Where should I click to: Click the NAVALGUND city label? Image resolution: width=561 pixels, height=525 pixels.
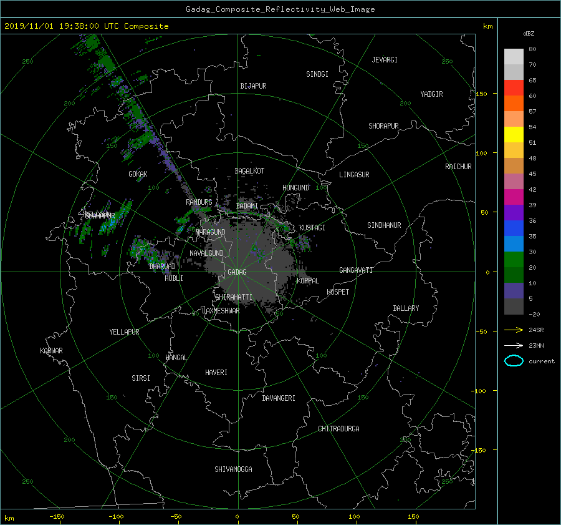(x=206, y=253)
